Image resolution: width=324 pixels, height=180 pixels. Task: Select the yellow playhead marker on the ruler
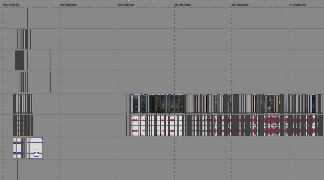128,1
